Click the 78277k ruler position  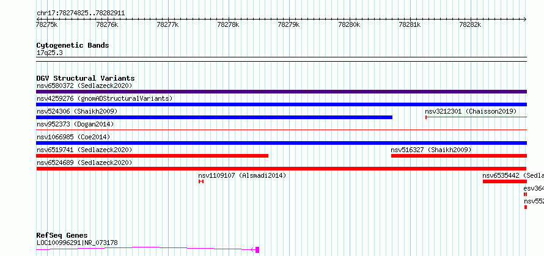pyautogui.click(x=168, y=24)
